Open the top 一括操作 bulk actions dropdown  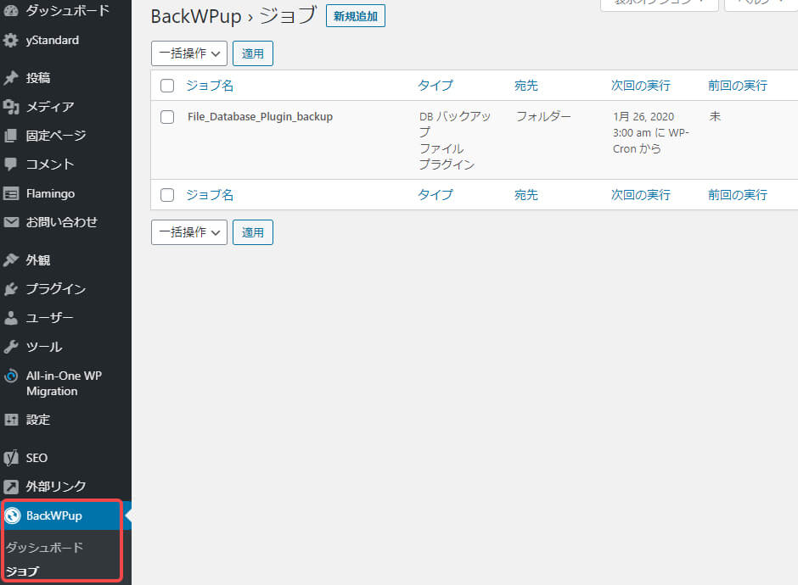click(188, 53)
